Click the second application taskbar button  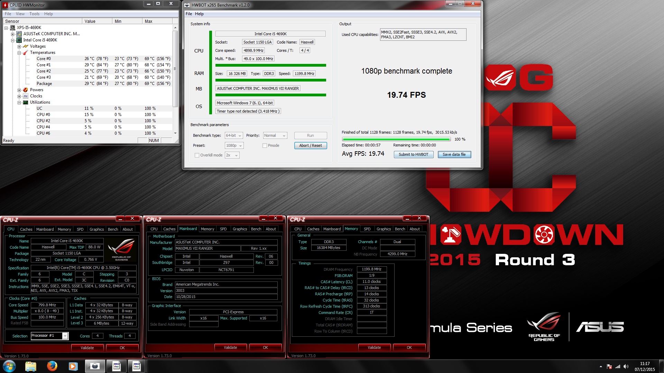click(116, 366)
